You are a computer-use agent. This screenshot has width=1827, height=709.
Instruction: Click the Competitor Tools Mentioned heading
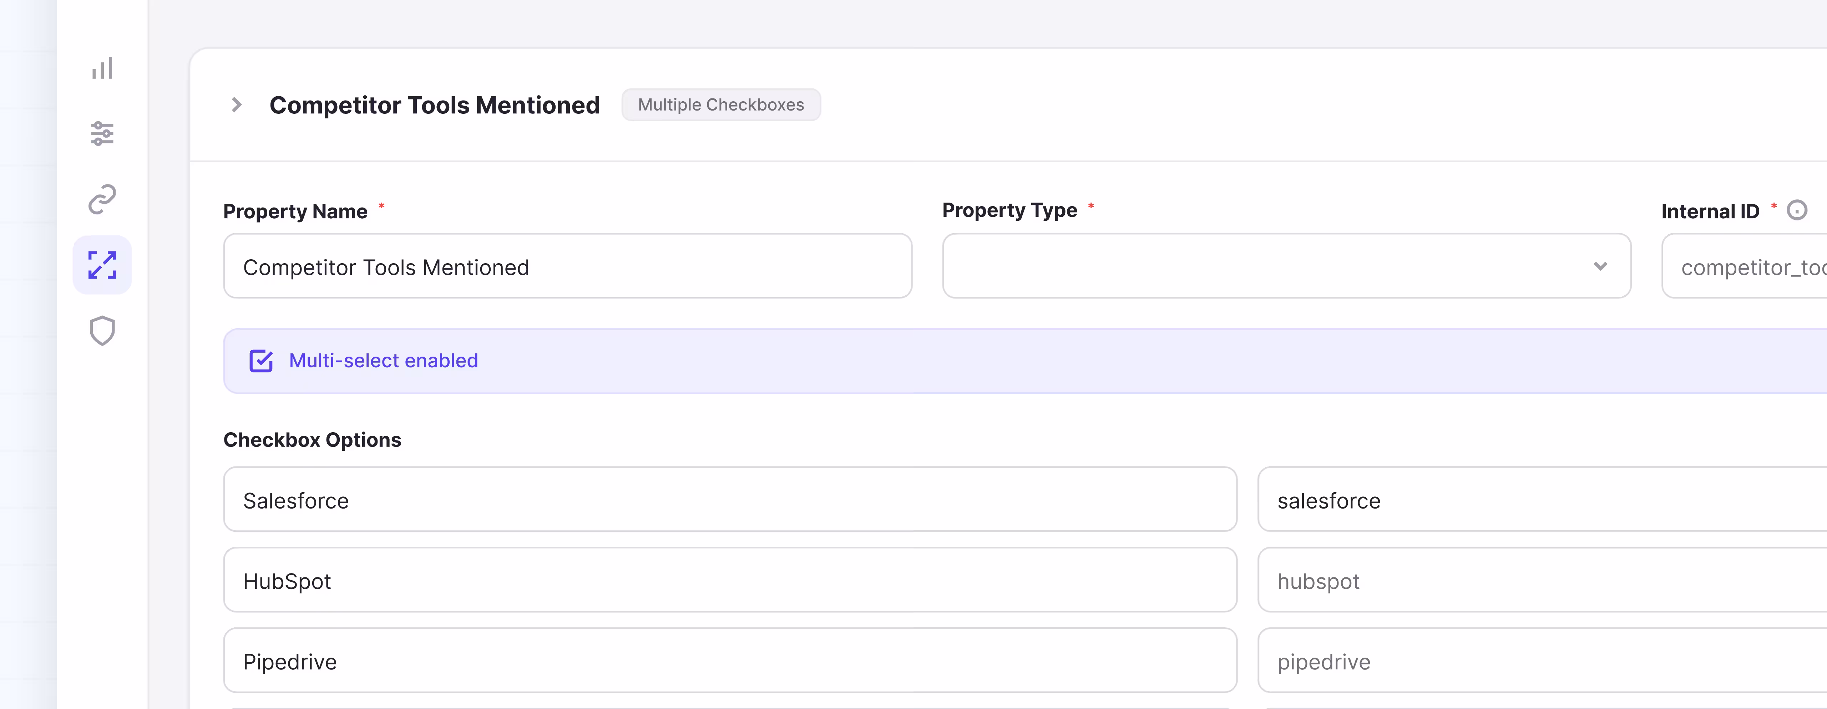(435, 105)
